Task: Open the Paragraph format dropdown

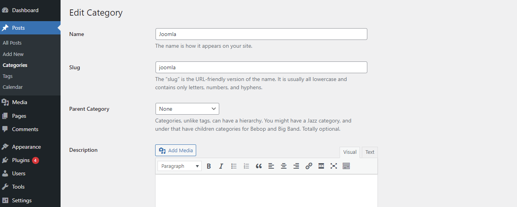Action: tap(179, 166)
